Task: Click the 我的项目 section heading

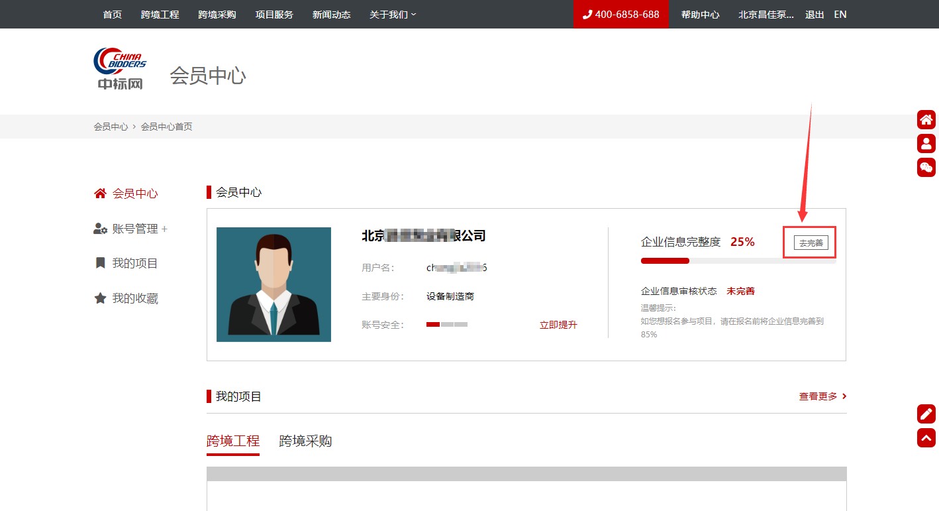Action: click(238, 396)
